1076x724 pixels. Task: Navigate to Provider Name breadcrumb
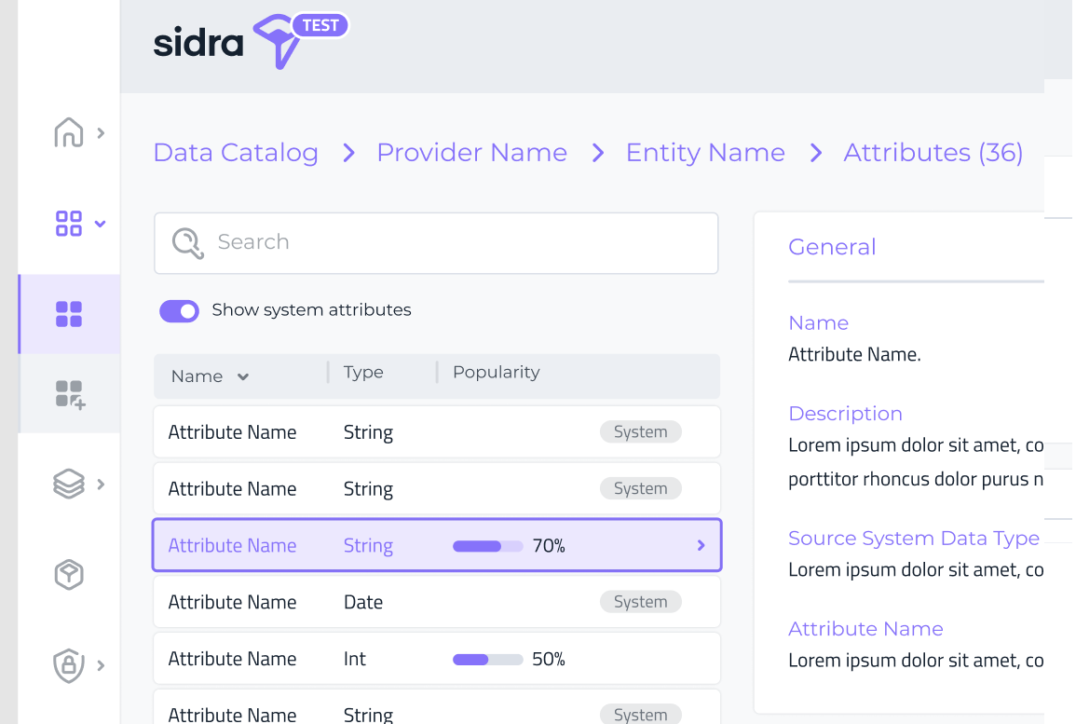click(471, 152)
